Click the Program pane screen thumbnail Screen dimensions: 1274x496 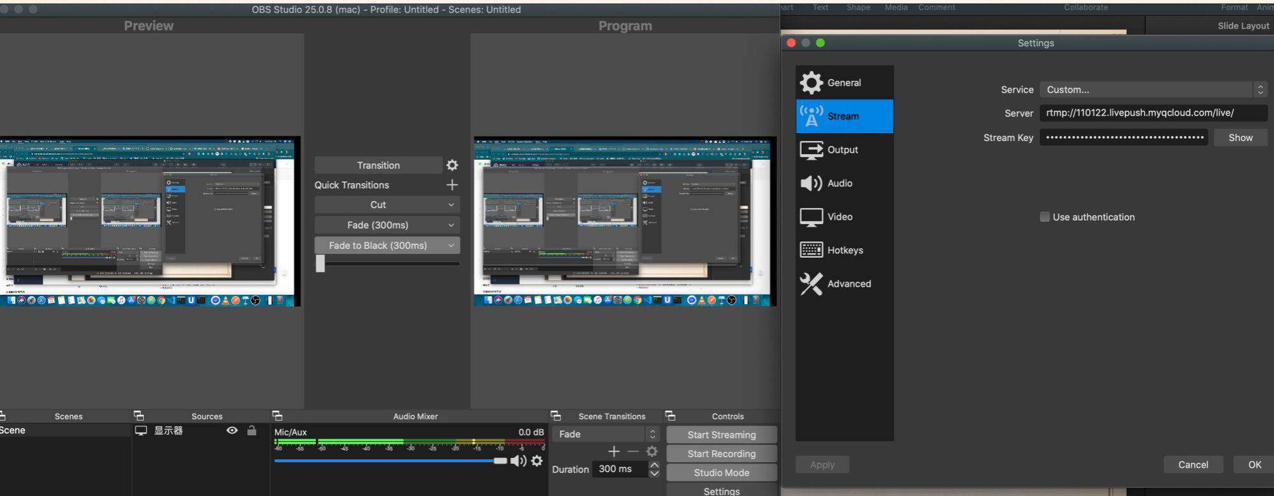pos(625,222)
